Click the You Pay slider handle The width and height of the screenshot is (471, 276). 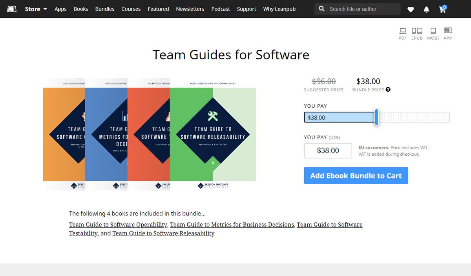click(376, 117)
